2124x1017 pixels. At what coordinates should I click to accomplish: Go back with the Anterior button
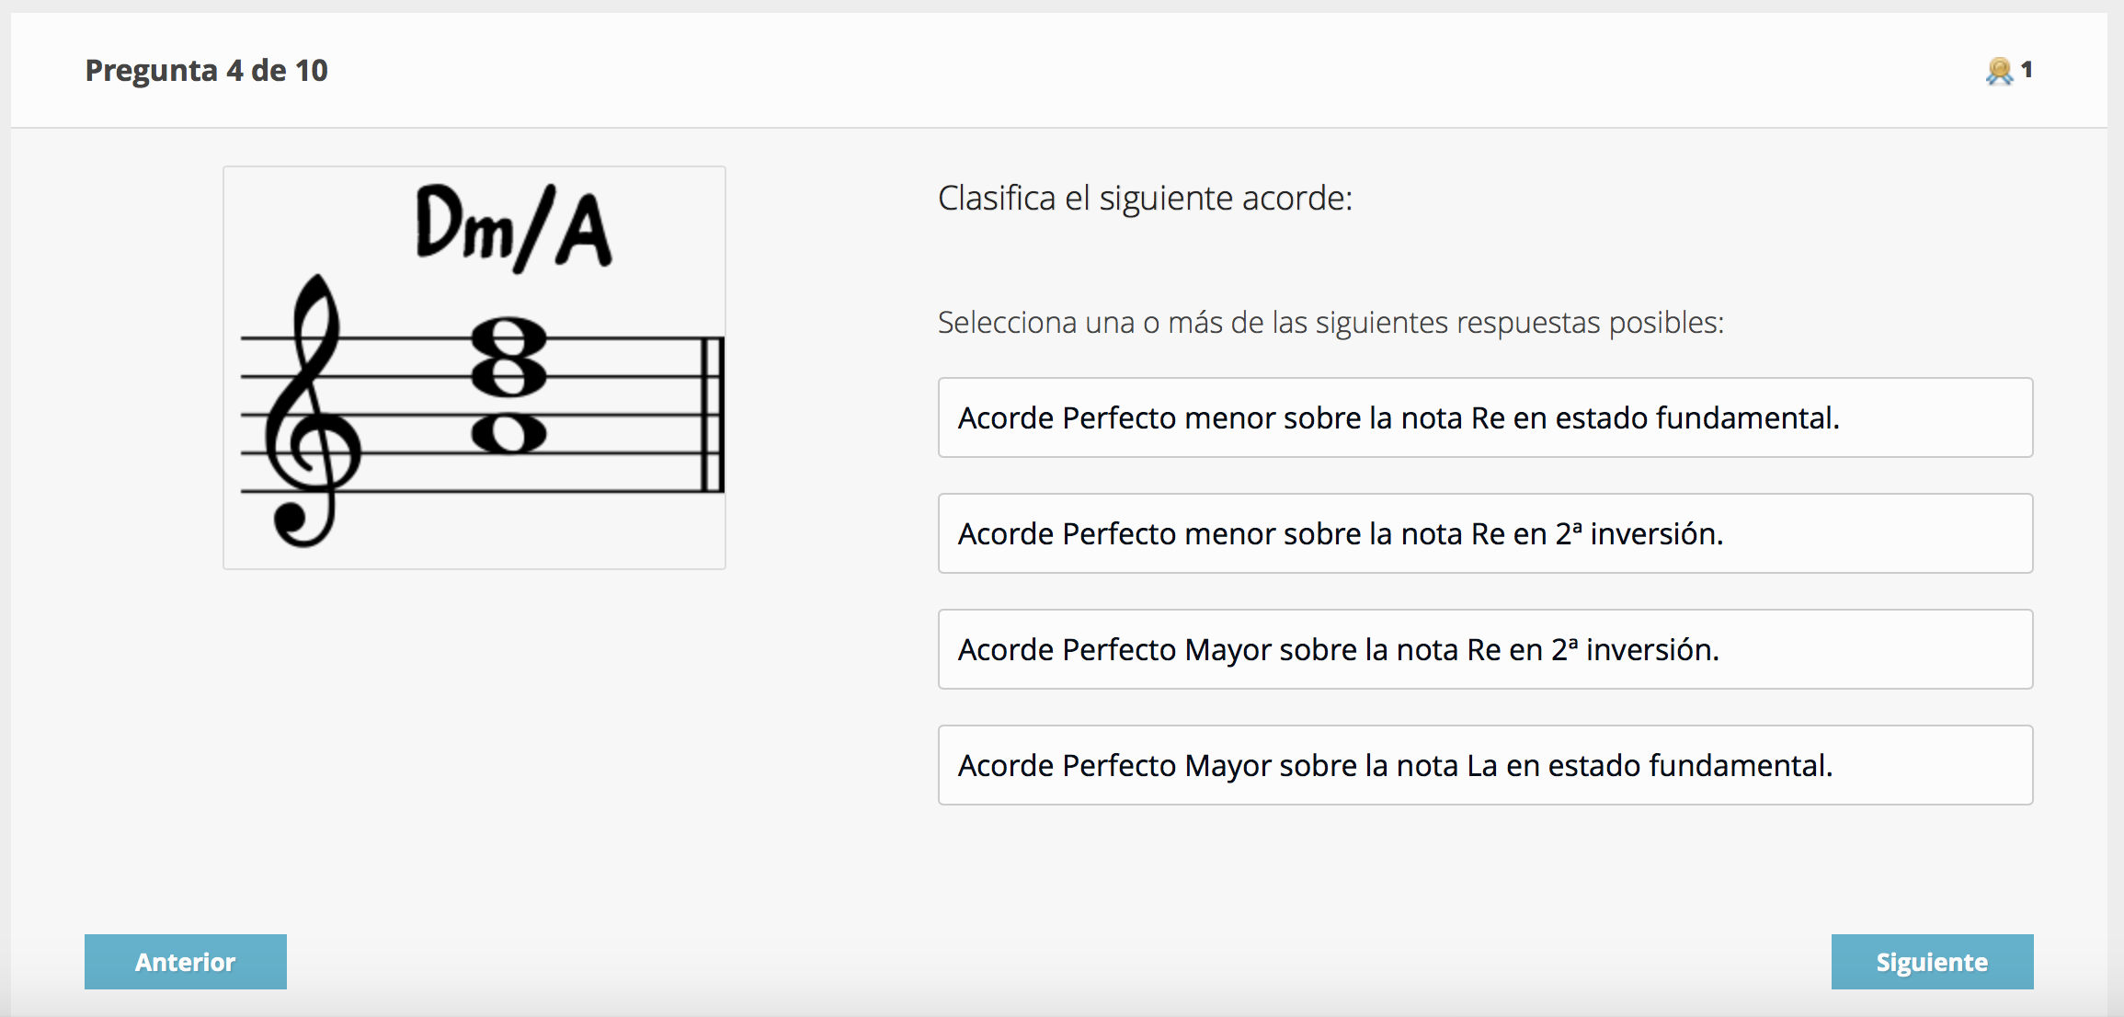click(186, 962)
